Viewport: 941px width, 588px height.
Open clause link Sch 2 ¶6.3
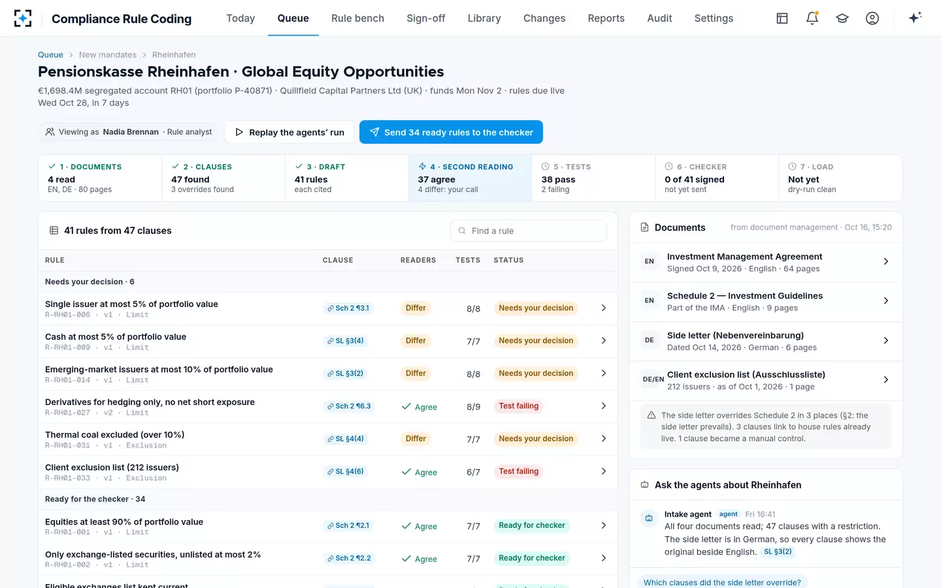(350, 406)
